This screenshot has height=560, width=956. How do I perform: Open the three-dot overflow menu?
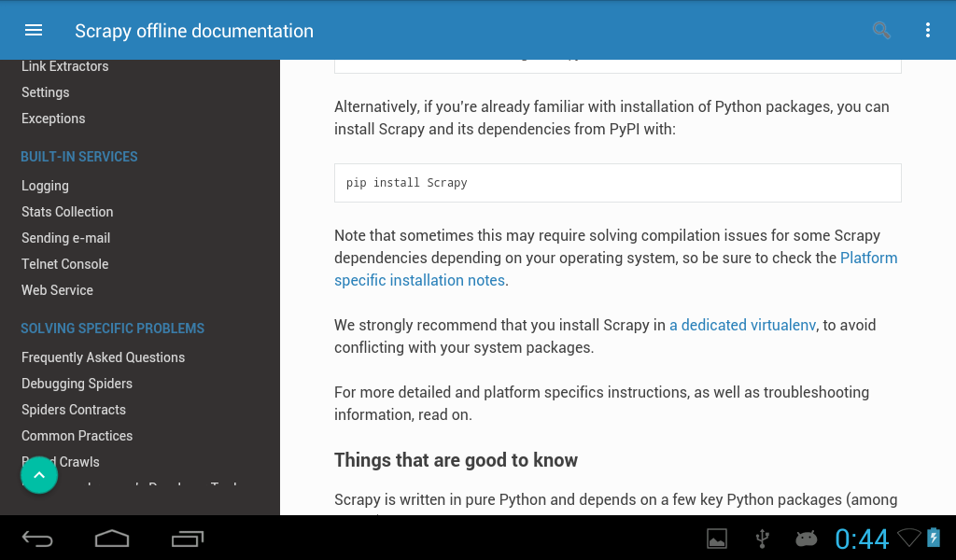(x=927, y=30)
